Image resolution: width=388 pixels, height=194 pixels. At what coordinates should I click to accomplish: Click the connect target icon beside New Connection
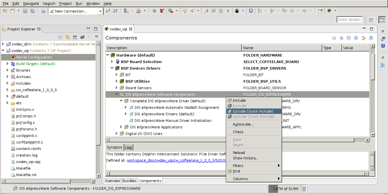[x=108, y=11]
